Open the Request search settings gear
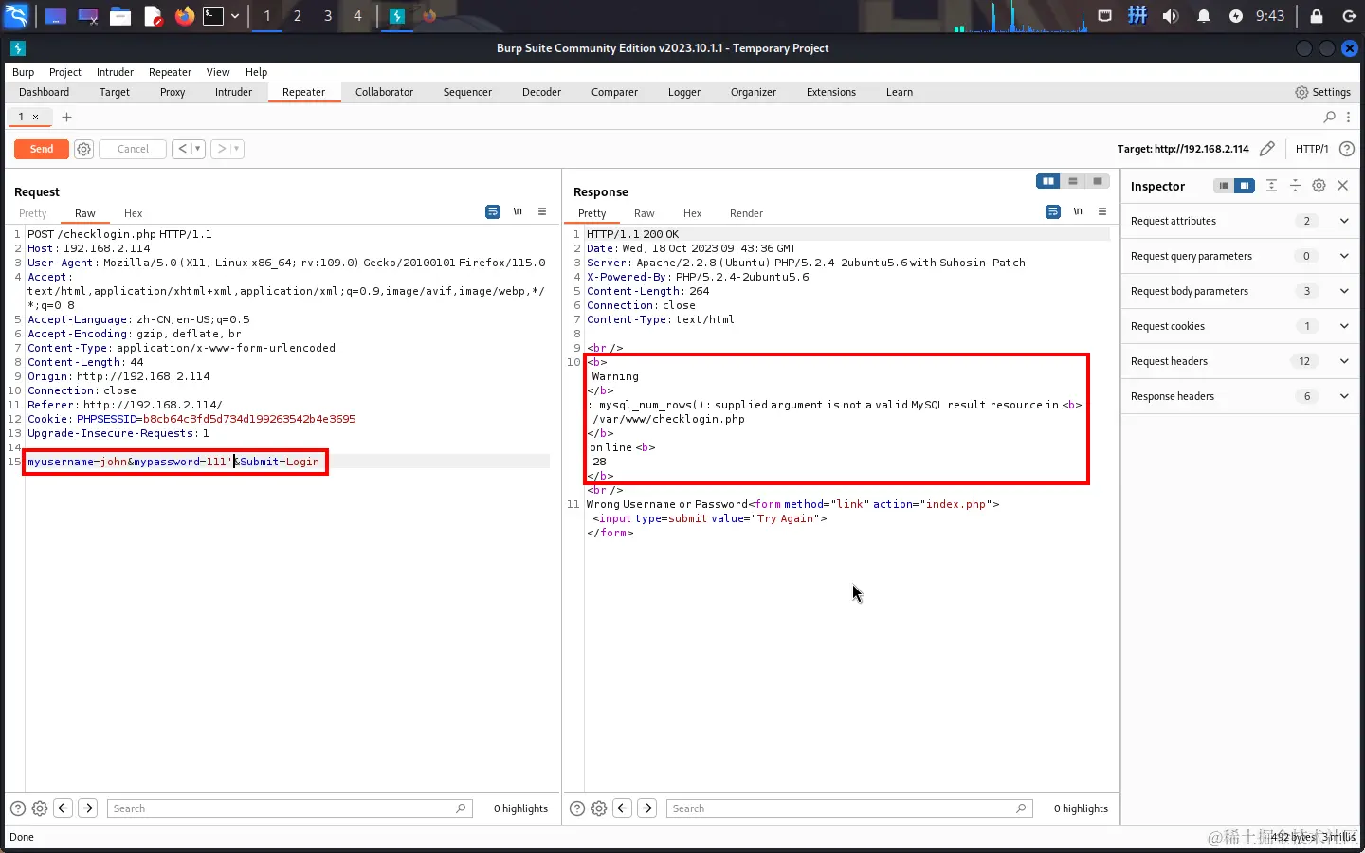The image size is (1365, 853). 40,808
